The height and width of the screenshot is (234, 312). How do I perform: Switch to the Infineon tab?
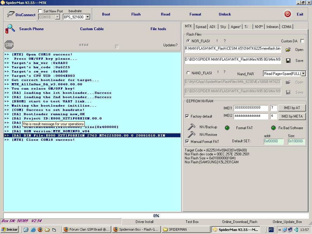coord(272,27)
